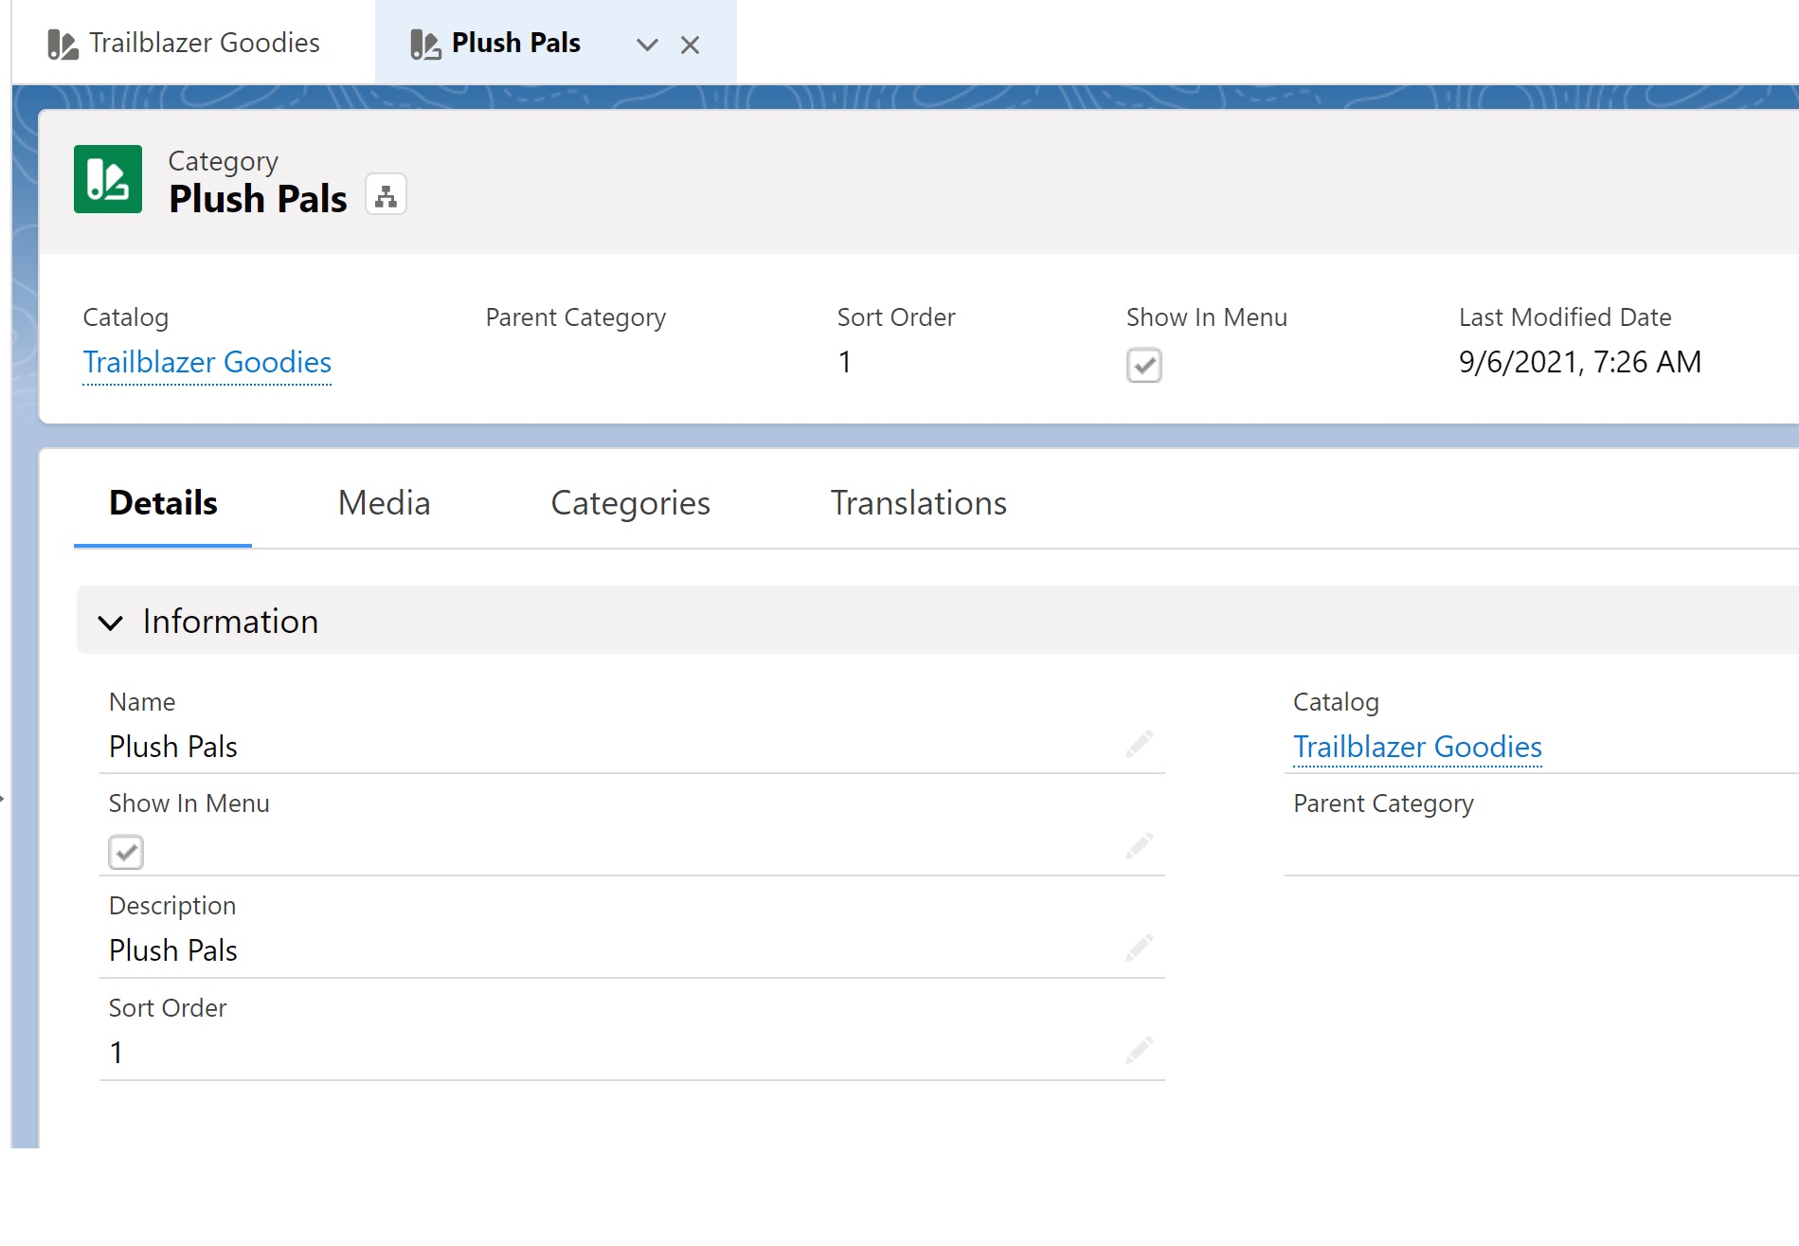
Task: Open the category hierarchy icon next to Plush Pals
Action: click(x=386, y=195)
